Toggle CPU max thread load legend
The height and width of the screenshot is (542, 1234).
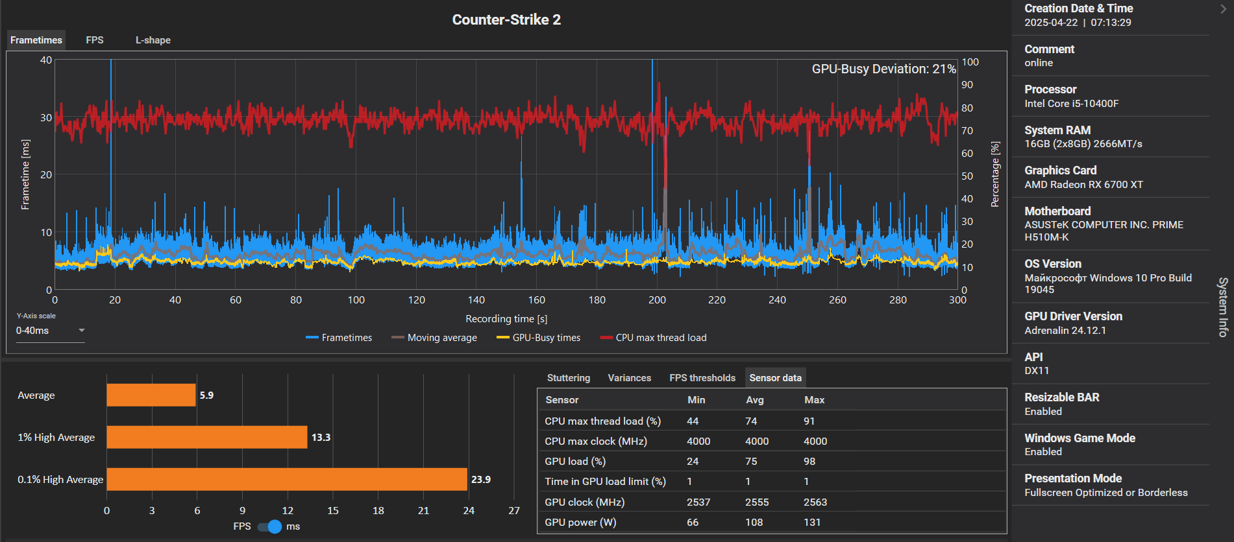tap(654, 338)
